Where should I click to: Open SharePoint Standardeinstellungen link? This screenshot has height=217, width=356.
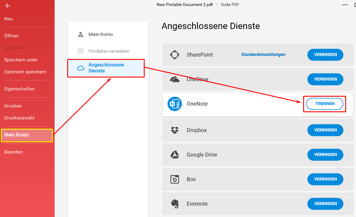(263, 54)
